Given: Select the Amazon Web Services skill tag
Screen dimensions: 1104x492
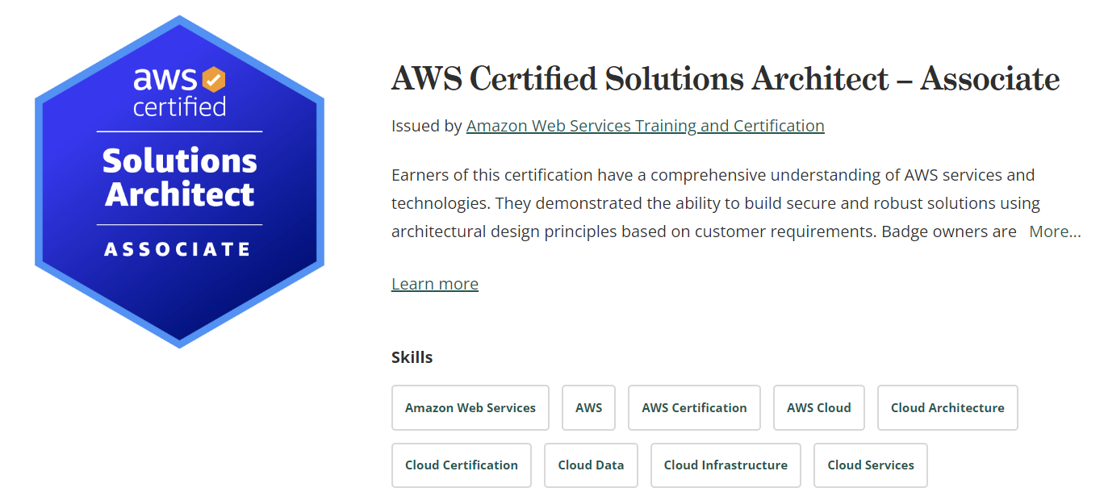Looking at the screenshot, I should click(x=470, y=408).
